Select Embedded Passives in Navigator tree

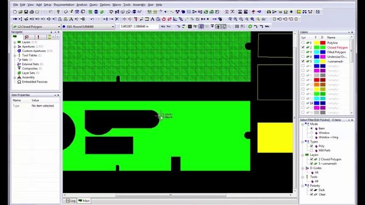(x=35, y=82)
